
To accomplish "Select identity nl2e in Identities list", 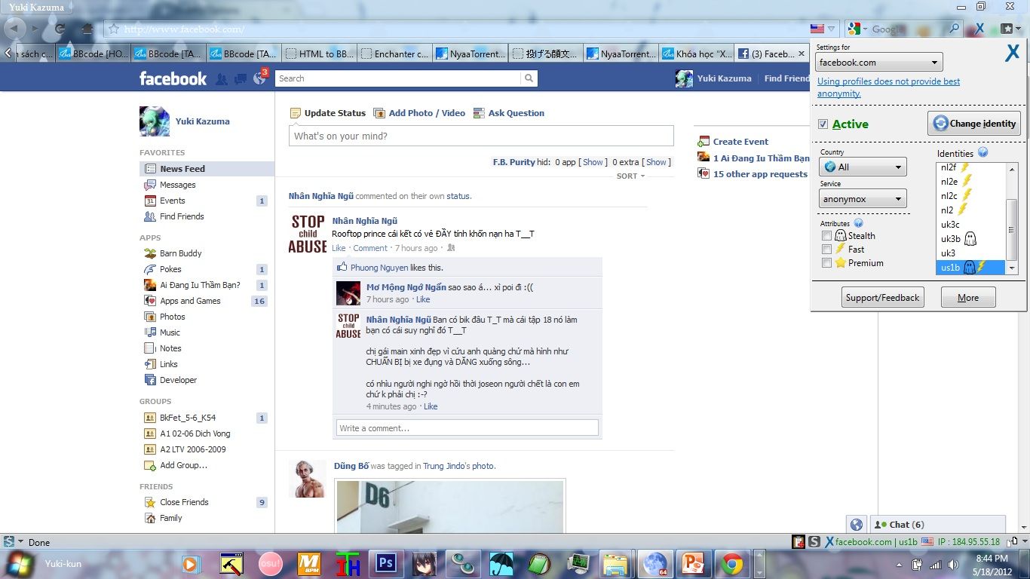I will (x=971, y=182).
